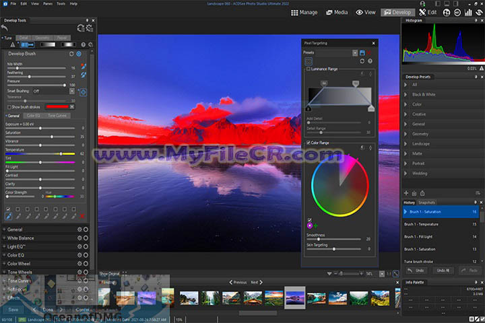
Task: Close the Pixel Targeting panel
Action: 373,43
